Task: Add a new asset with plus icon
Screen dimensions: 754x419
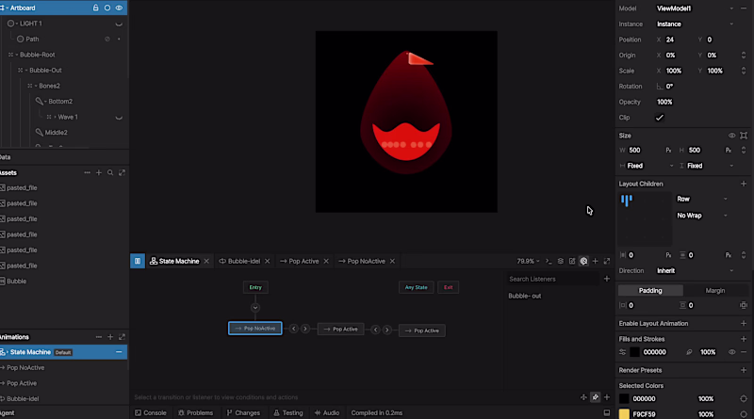Action: pyautogui.click(x=99, y=172)
